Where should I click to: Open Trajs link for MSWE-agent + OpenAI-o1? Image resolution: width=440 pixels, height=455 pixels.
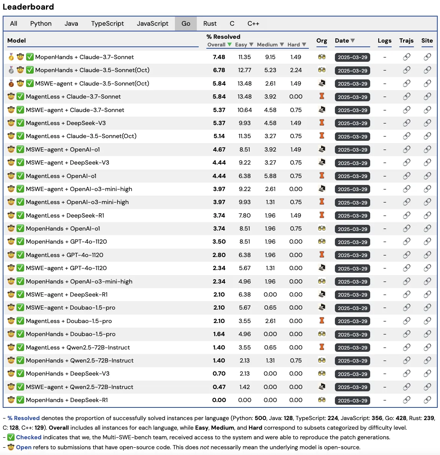coord(406,149)
